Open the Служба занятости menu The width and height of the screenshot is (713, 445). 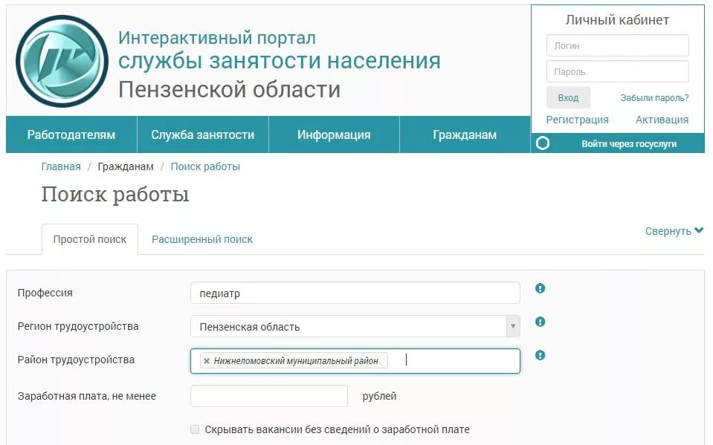coord(202,134)
